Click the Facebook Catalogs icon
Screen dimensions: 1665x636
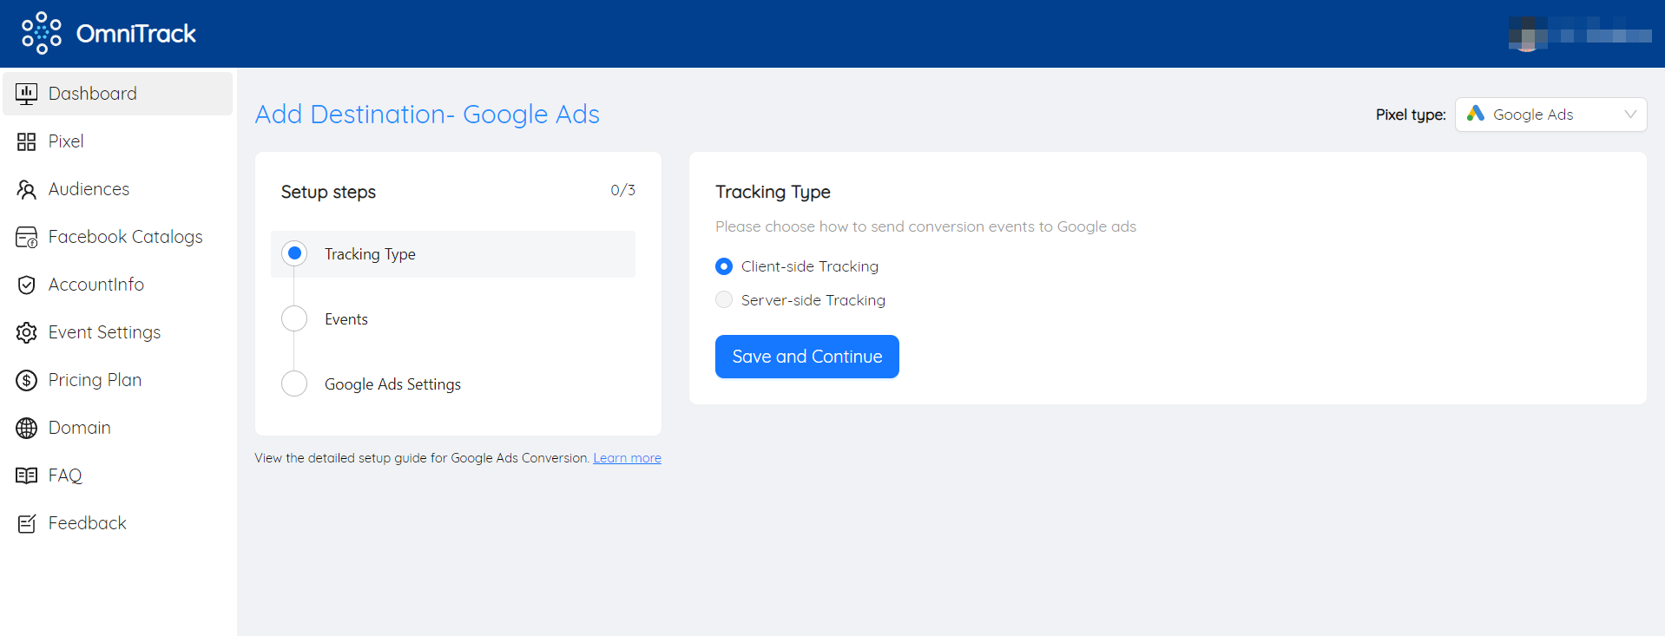pyautogui.click(x=27, y=237)
